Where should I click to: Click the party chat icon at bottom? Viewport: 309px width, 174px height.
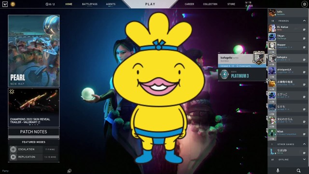click(69, 171)
